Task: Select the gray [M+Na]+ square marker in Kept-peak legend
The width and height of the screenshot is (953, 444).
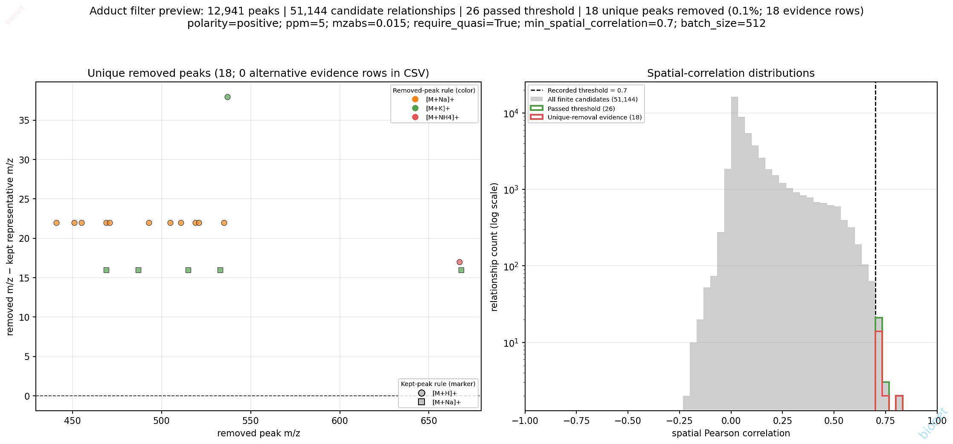Action: pos(421,402)
